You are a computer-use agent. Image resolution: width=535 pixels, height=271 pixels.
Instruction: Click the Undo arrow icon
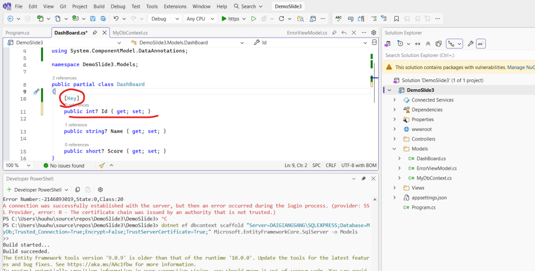(117, 19)
